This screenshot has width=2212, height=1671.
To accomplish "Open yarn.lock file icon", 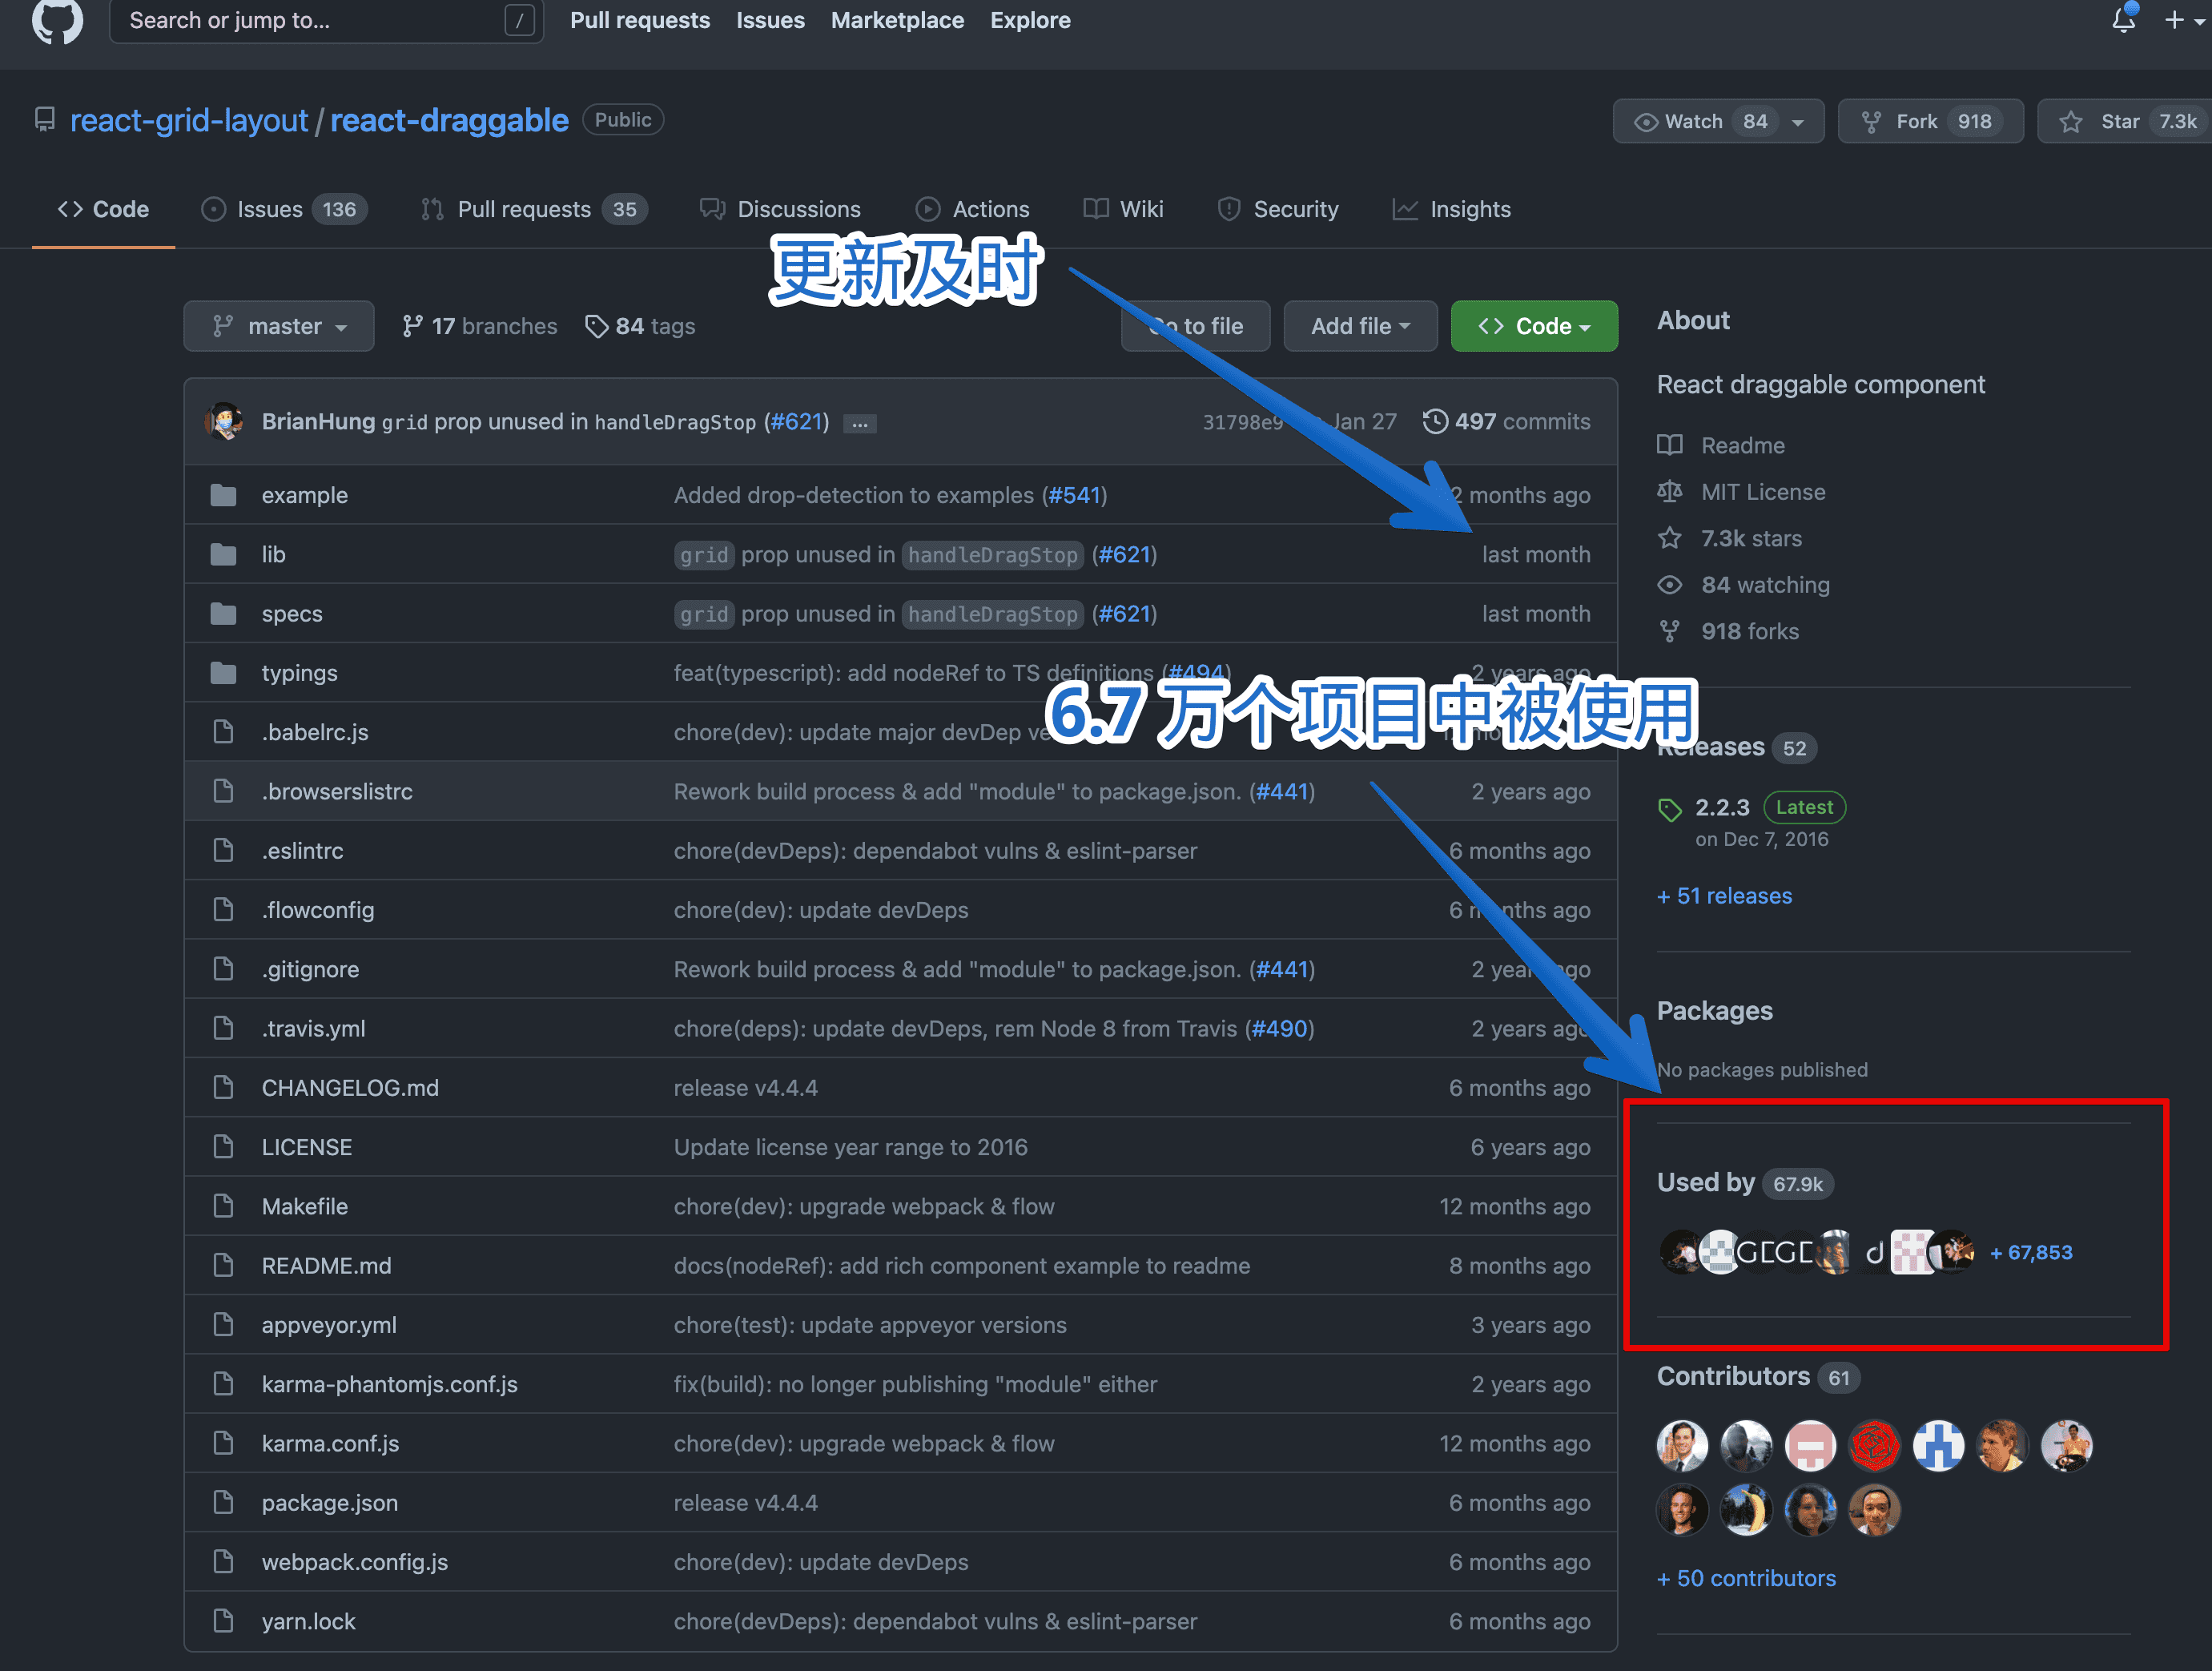I will click(223, 1621).
